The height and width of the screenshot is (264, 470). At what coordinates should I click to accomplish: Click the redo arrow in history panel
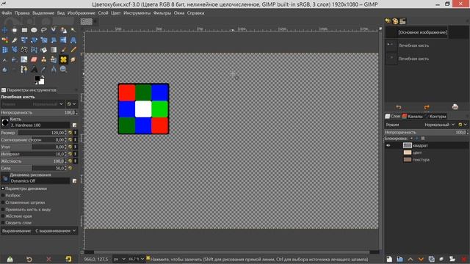point(427,107)
